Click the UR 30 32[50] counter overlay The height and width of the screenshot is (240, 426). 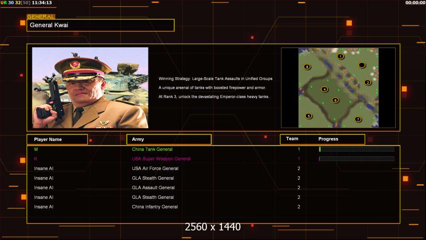[x=16, y=2]
